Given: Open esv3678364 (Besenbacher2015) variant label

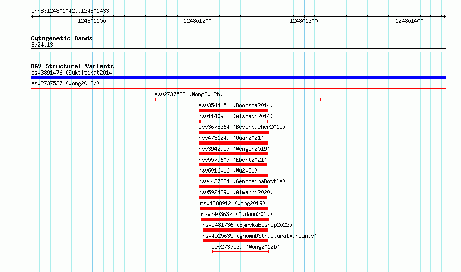Looking at the screenshot, I should [x=242, y=127].
